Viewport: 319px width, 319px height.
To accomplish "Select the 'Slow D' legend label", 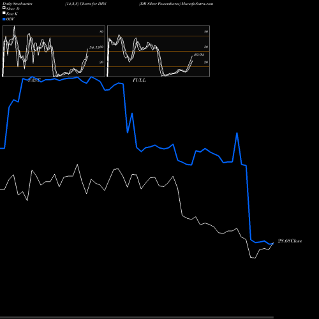I will pos(13,9).
